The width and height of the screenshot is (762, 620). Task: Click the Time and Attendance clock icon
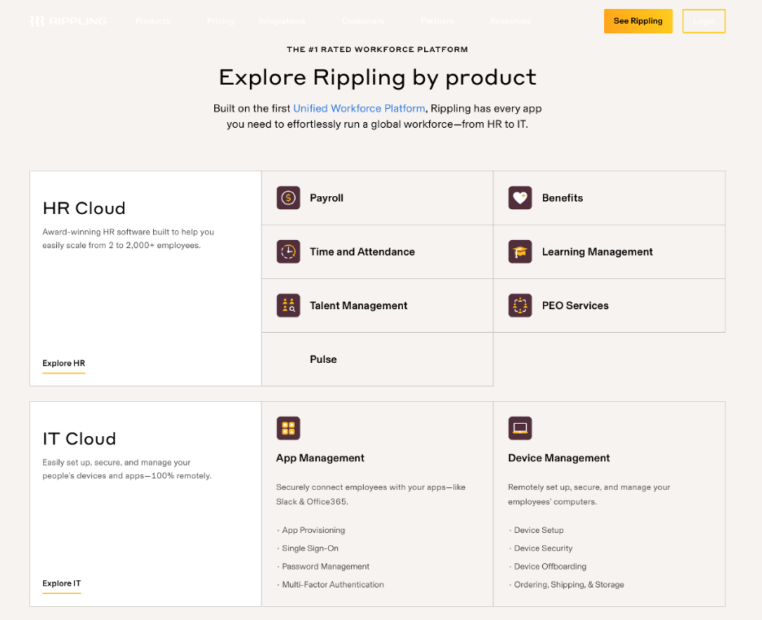click(x=288, y=251)
